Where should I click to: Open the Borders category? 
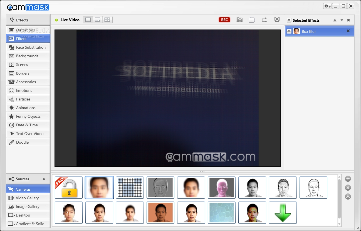tap(28, 73)
